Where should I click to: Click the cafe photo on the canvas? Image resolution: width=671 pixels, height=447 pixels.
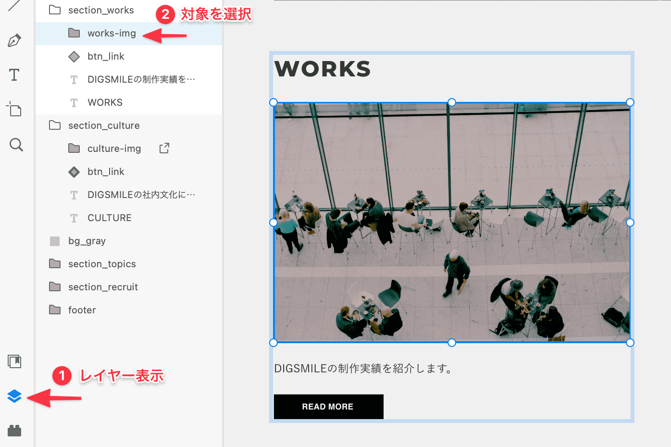pos(452,223)
